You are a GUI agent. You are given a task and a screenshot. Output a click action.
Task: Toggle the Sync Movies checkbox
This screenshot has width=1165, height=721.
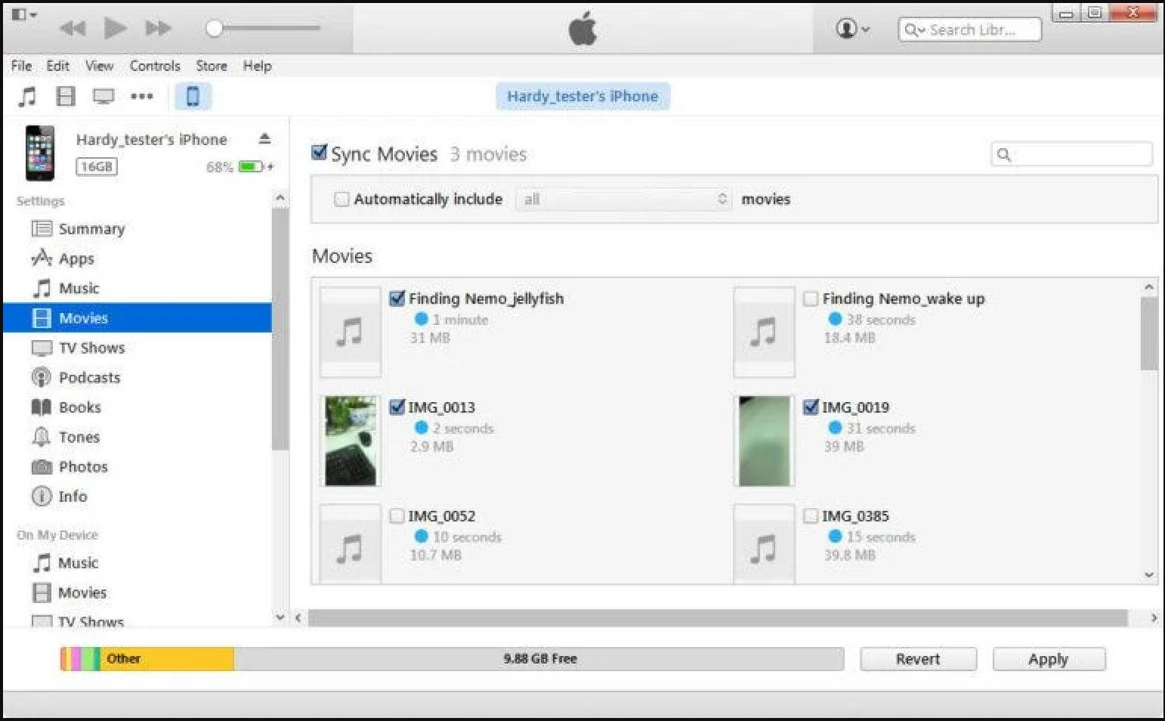coord(320,152)
